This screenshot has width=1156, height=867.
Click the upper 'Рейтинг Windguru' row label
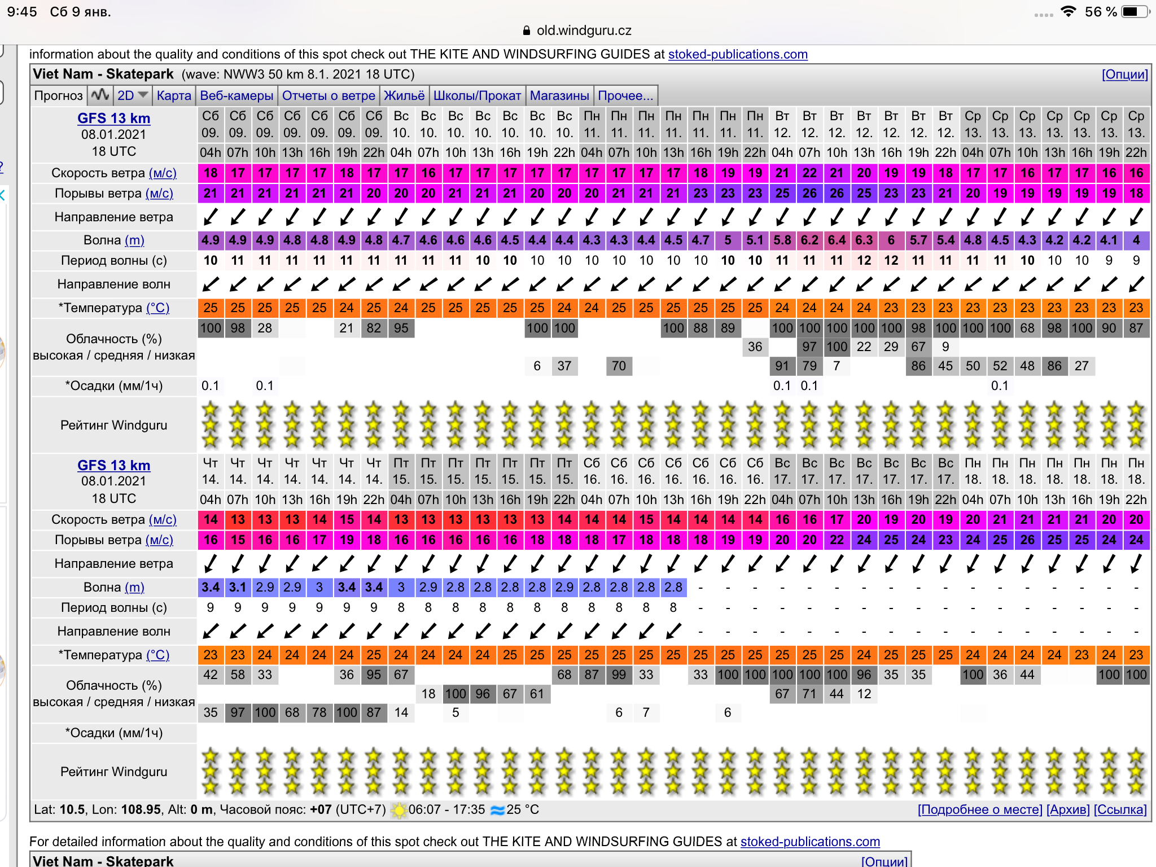tap(114, 425)
